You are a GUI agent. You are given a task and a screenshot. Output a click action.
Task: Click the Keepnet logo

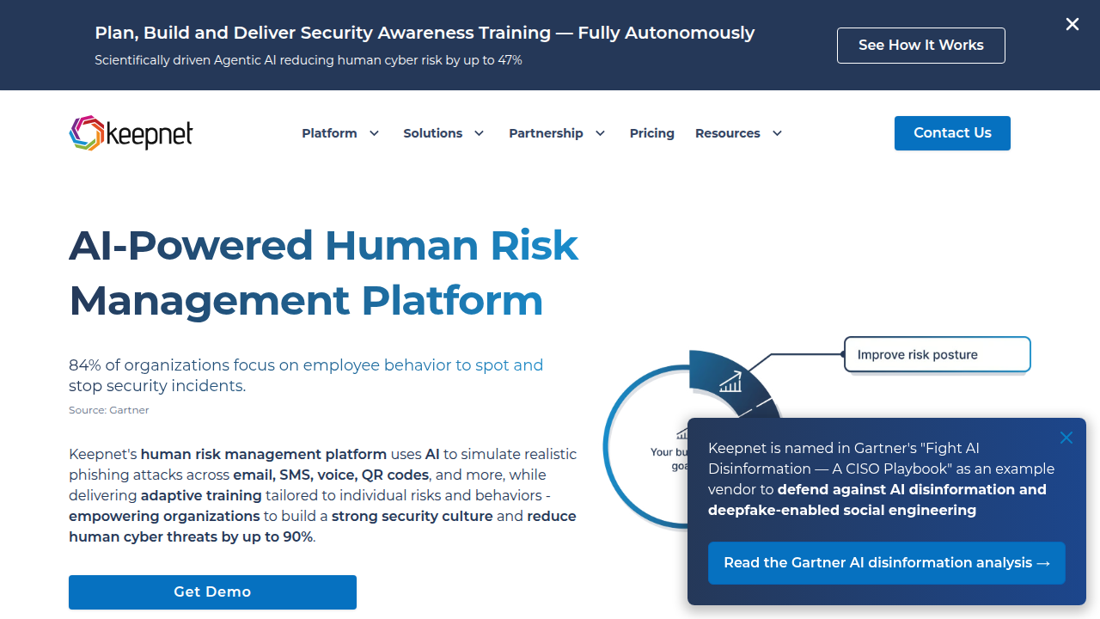point(131,133)
